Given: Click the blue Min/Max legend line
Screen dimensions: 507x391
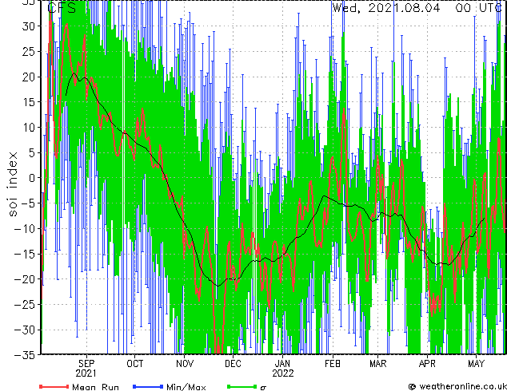Looking at the screenshot, I should point(148,386).
